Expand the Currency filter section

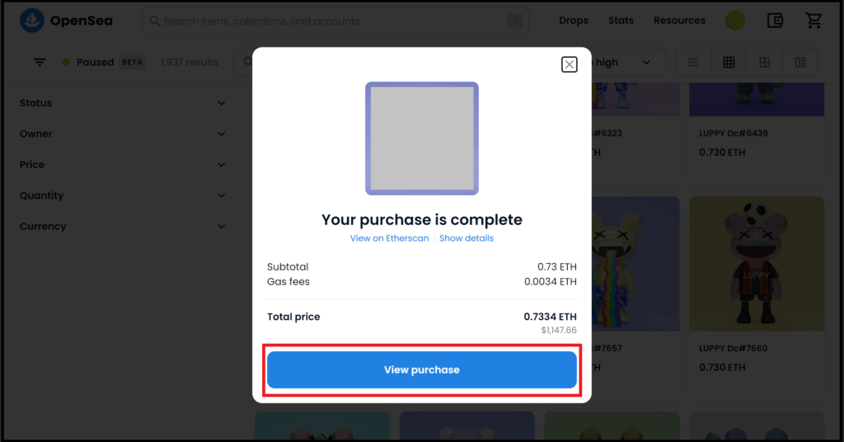[x=122, y=227]
